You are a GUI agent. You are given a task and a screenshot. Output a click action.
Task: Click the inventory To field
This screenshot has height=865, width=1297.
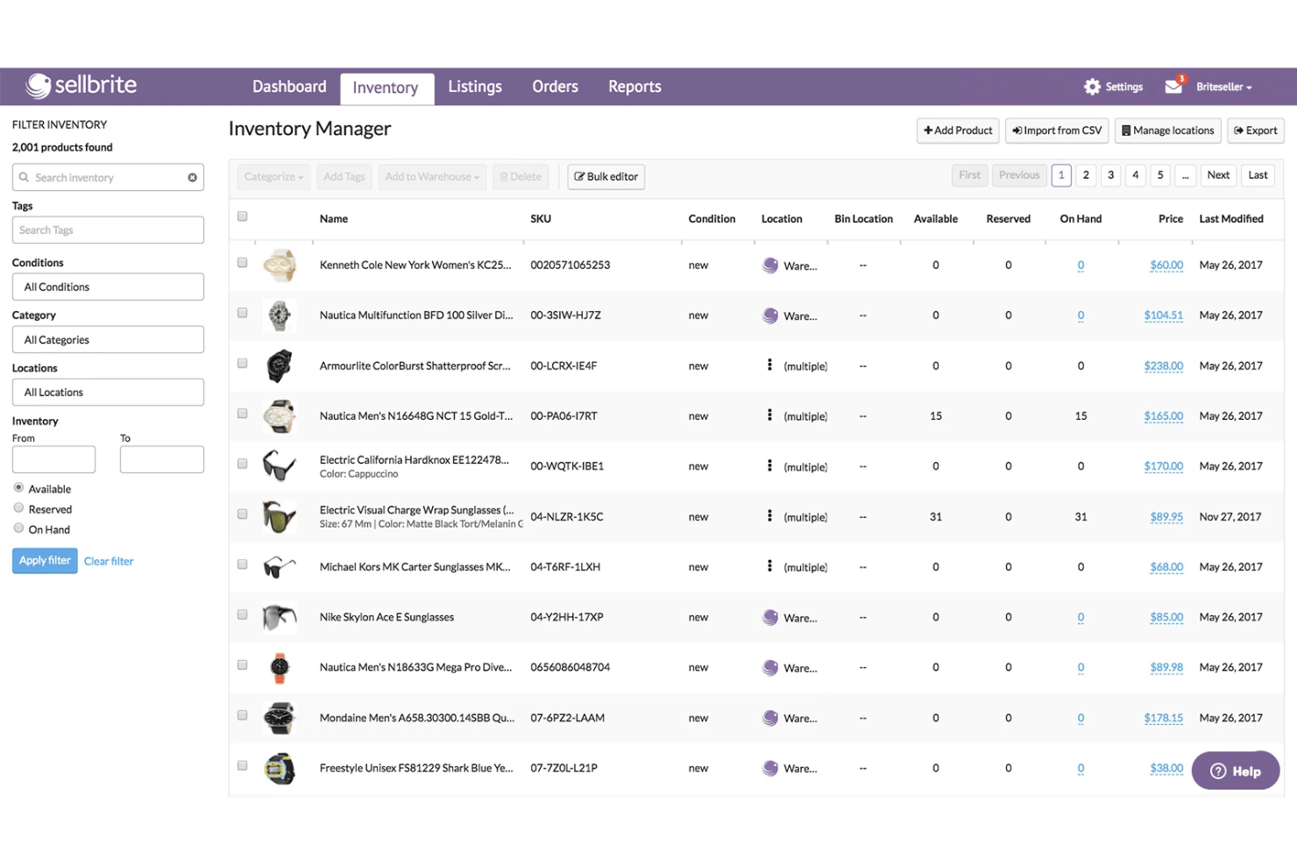[162, 459]
